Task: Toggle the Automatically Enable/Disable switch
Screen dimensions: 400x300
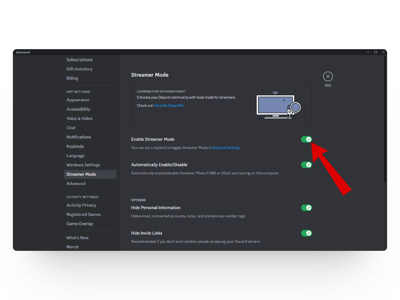Action: coord(306,165)
